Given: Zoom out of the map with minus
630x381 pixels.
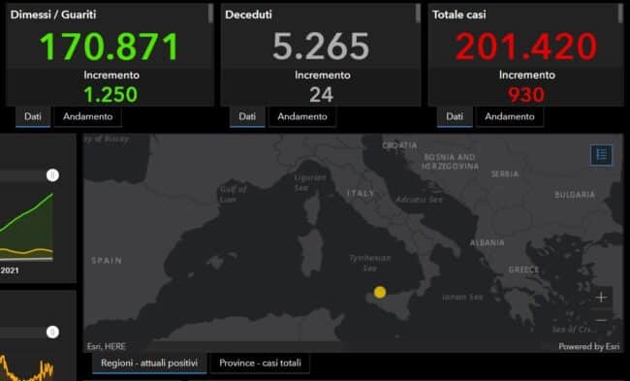Looking at the screenshot, I should [x=602, y=320].
